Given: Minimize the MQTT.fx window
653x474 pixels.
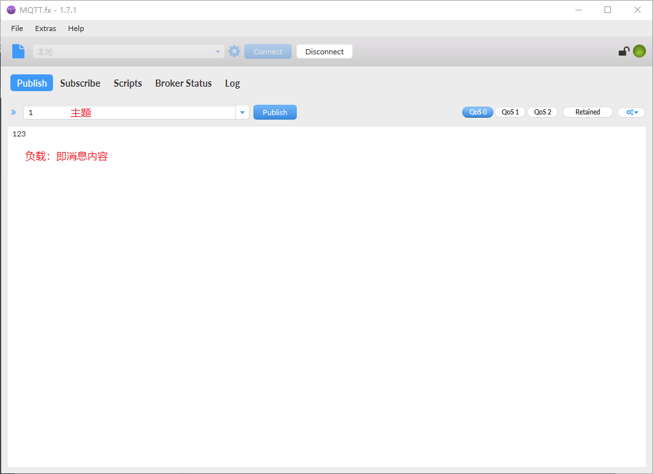Looking at the screenshot, I should pos(579,10).
